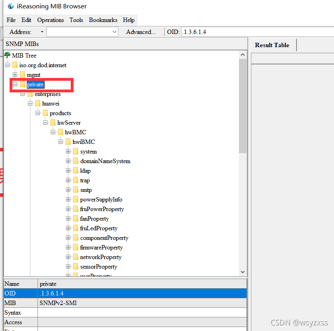
Task: Click the iso.org.dod.internet folder icon
Action: tap(15, 65)
